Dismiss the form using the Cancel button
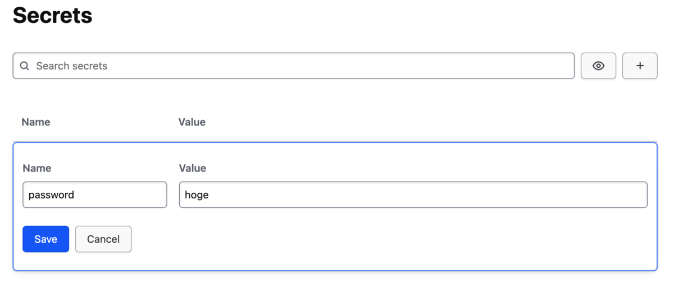 point(103,239)
